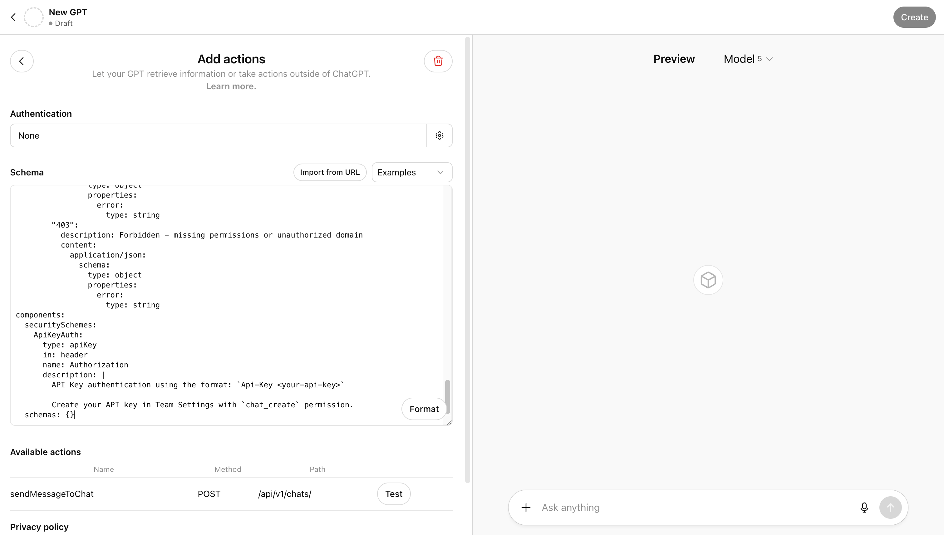Click the send arrow button in chat input

click(891, 508)
